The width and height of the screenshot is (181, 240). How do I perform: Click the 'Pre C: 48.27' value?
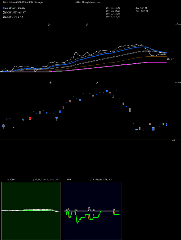pos(113,17)
